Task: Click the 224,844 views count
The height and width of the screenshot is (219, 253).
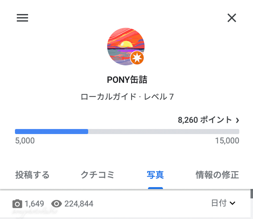Action: [79, 204]
